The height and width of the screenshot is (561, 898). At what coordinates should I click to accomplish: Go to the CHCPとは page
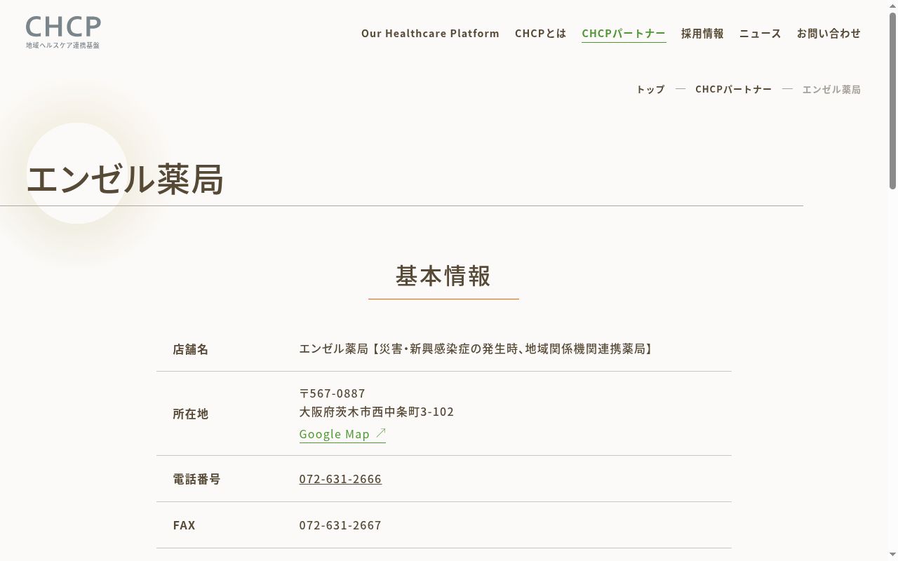(x=540, y=33)
